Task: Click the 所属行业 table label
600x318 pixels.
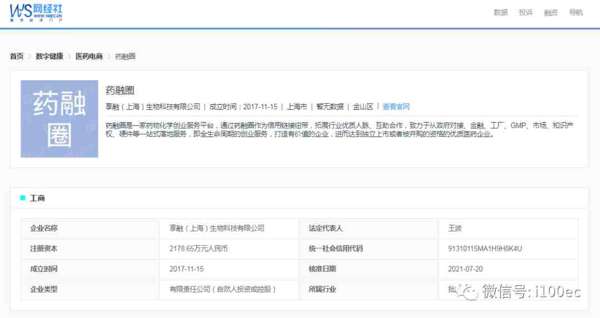Action: click(322, 289)
